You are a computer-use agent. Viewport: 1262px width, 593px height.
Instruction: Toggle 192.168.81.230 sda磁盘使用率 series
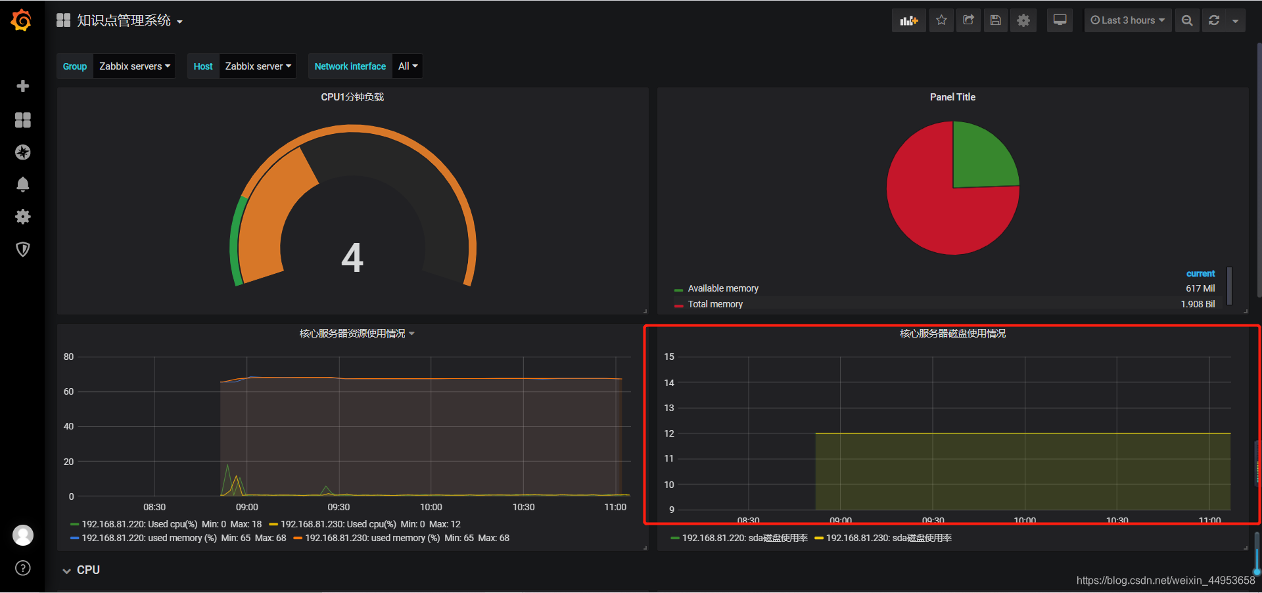(x=889, y=538)
